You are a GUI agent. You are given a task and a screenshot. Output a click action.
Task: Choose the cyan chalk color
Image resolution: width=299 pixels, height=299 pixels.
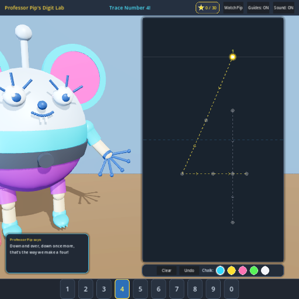[220, 270]
